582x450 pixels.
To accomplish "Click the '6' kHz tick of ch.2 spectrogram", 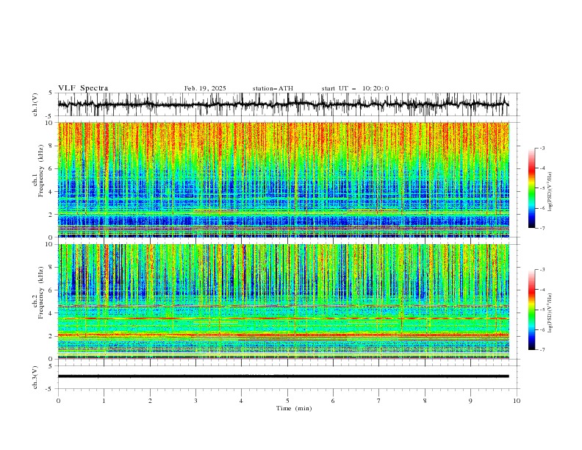I will pyautogui.click(x=51, y=290).
